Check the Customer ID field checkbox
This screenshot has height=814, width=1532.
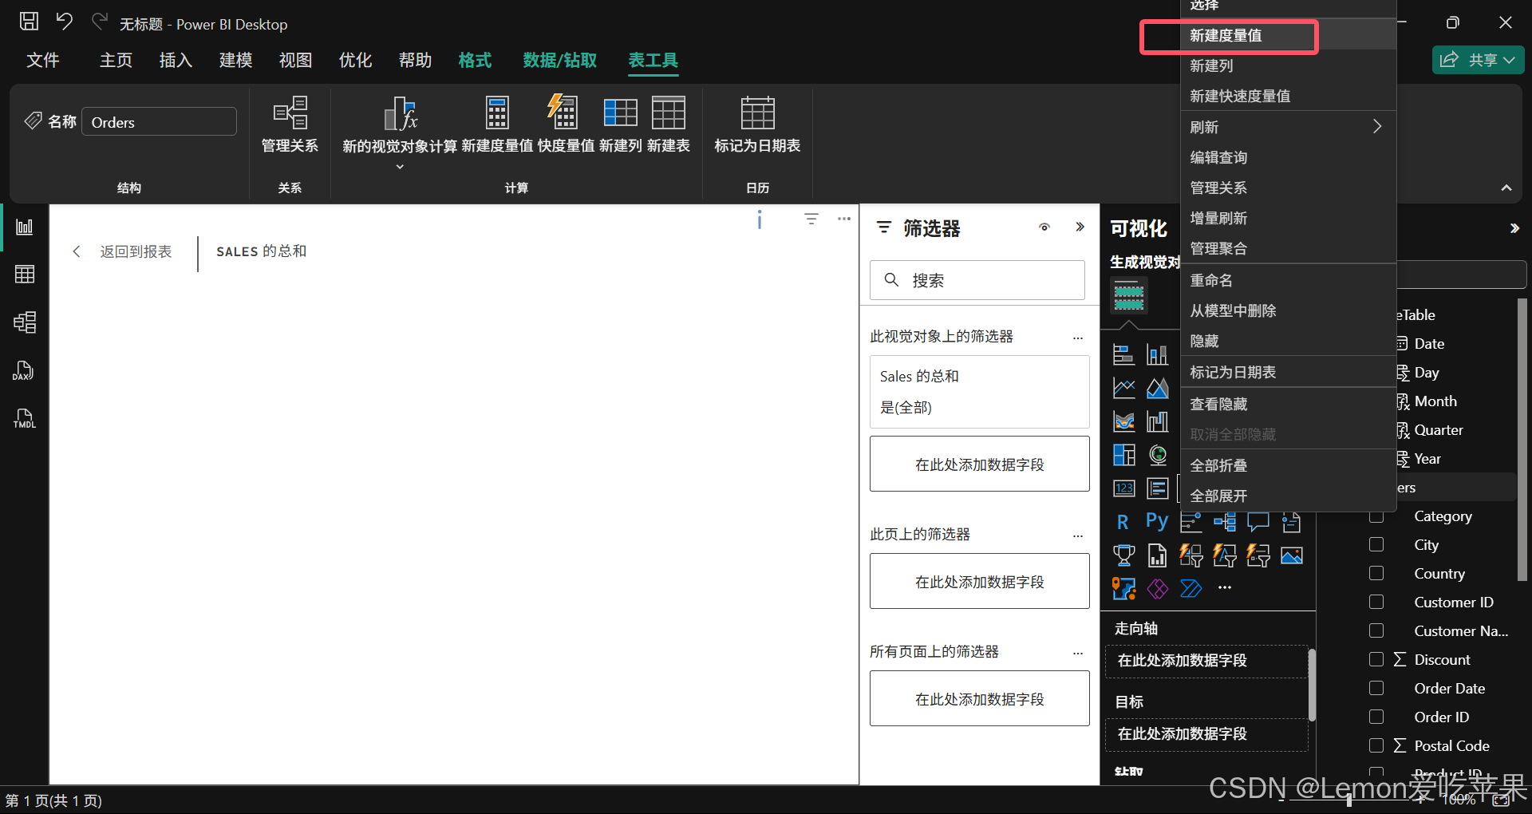point(1376,602)
